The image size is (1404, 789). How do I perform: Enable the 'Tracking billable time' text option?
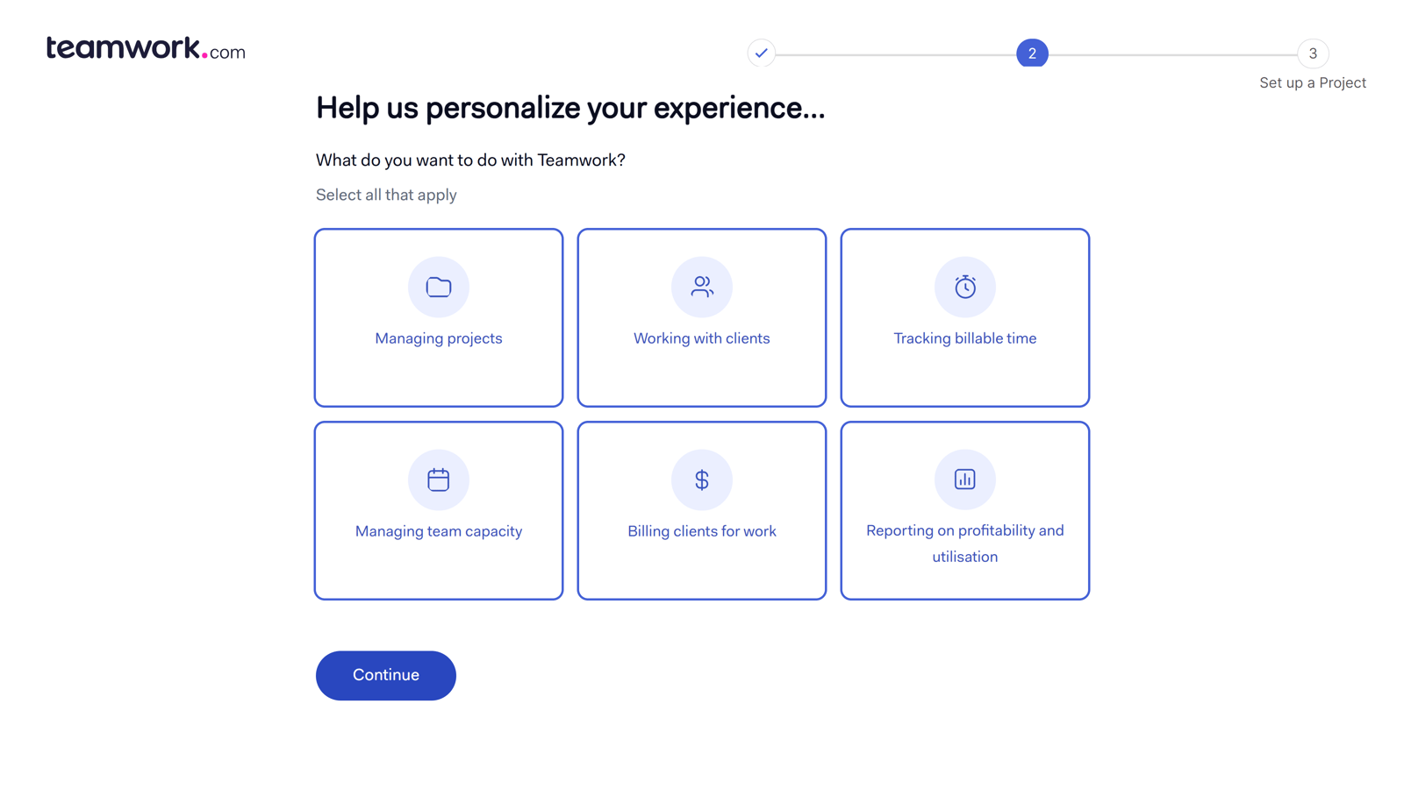coord(965,338)
